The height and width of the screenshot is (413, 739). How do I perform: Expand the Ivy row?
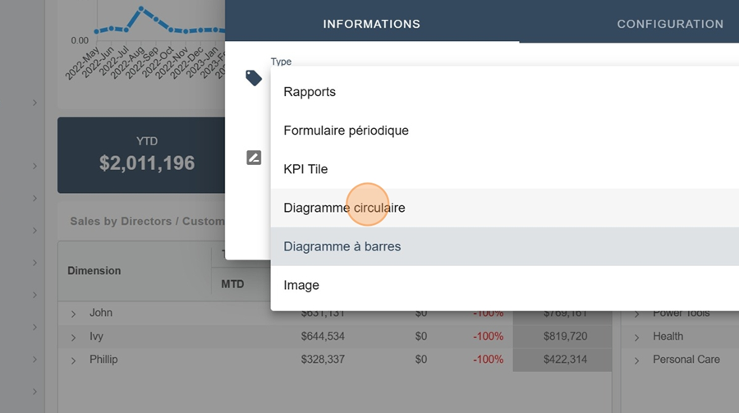73,337
